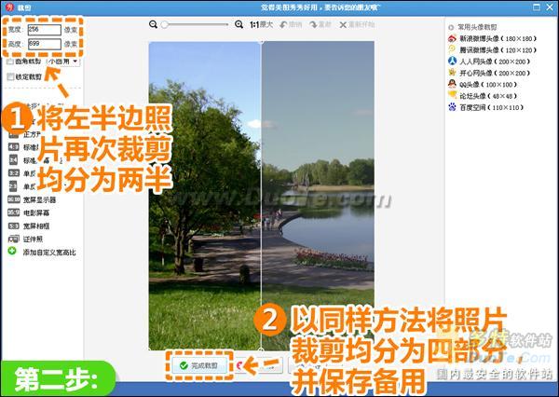559x397 pixels.
Task: Click 添加自定义宽高比 link text
Action: (x=49, y=253)
